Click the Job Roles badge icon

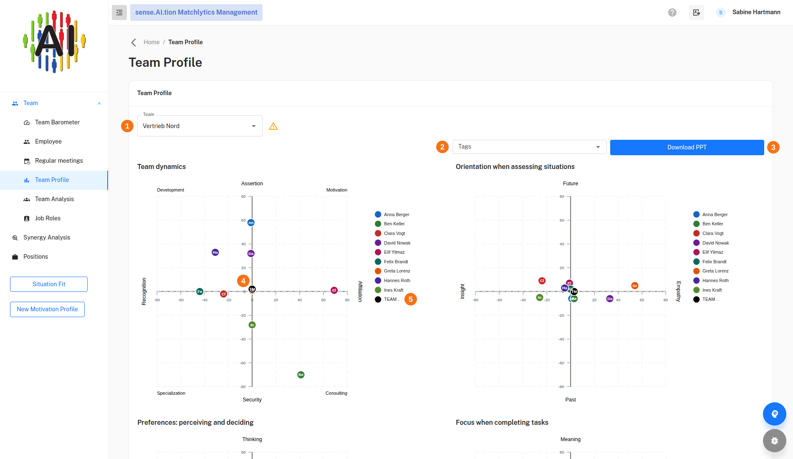(x=27, y=219)
